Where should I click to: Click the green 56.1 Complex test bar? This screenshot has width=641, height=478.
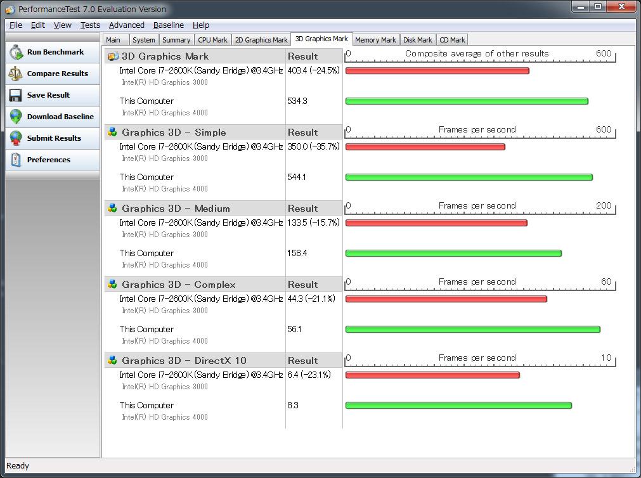[472, 329]
